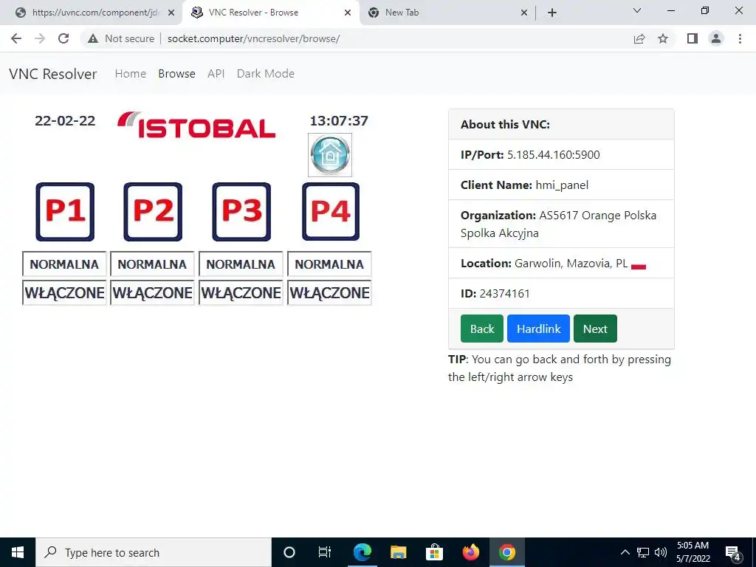Go back using the browser back arrow
This screenshot has height=567, width=756.
click(16, 38)
